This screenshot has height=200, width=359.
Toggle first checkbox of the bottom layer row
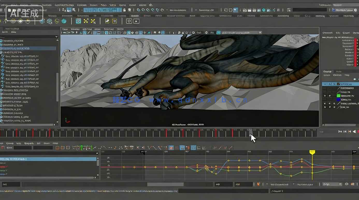325,107
